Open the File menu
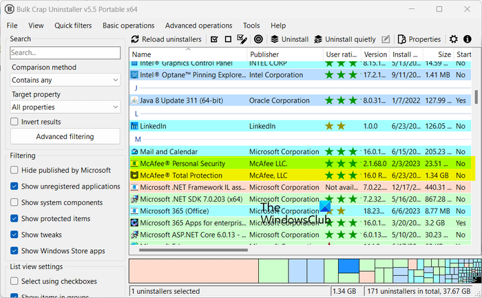This screenshot has width=482, height=298. pos(12,25)
